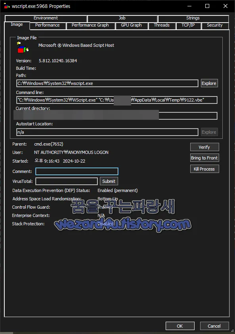Image resolution: width=235 pixels, height=334 pixels.
Task: Switch to the Environment tab
Action: 46,18
